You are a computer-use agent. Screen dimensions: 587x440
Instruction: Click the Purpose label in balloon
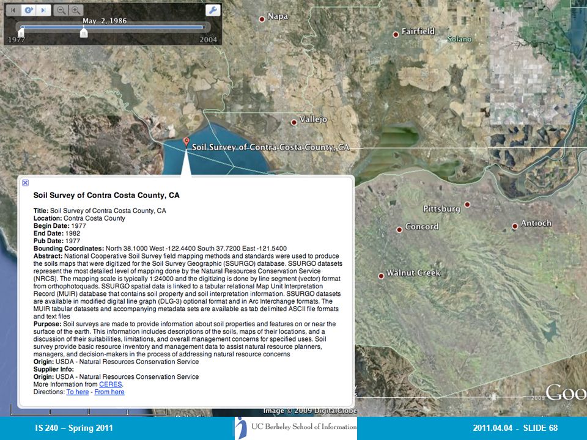pyautogui.click(x=47, y=324)
